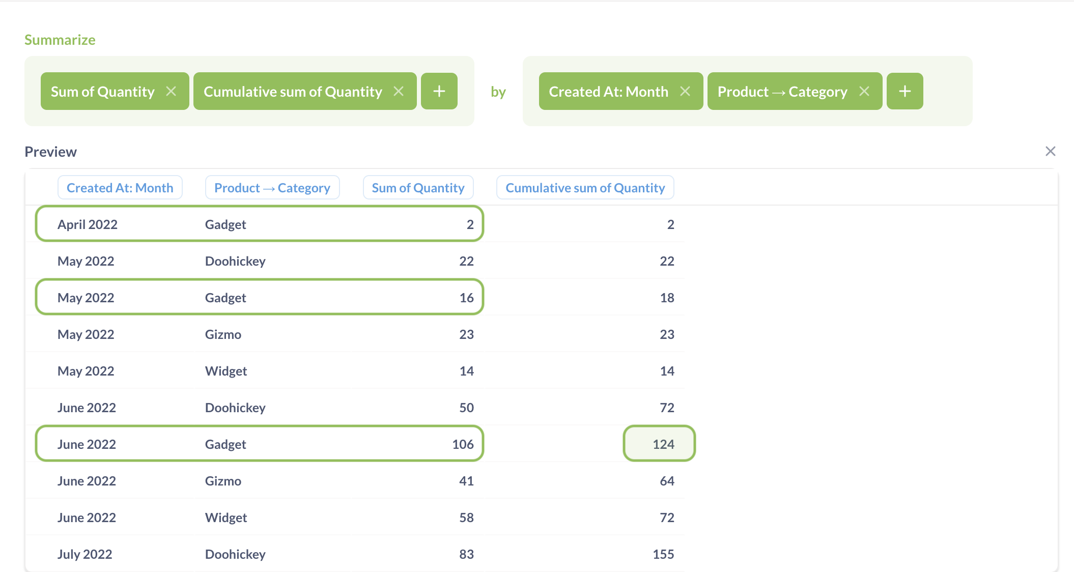Click the Preview heading

(50, 152)
